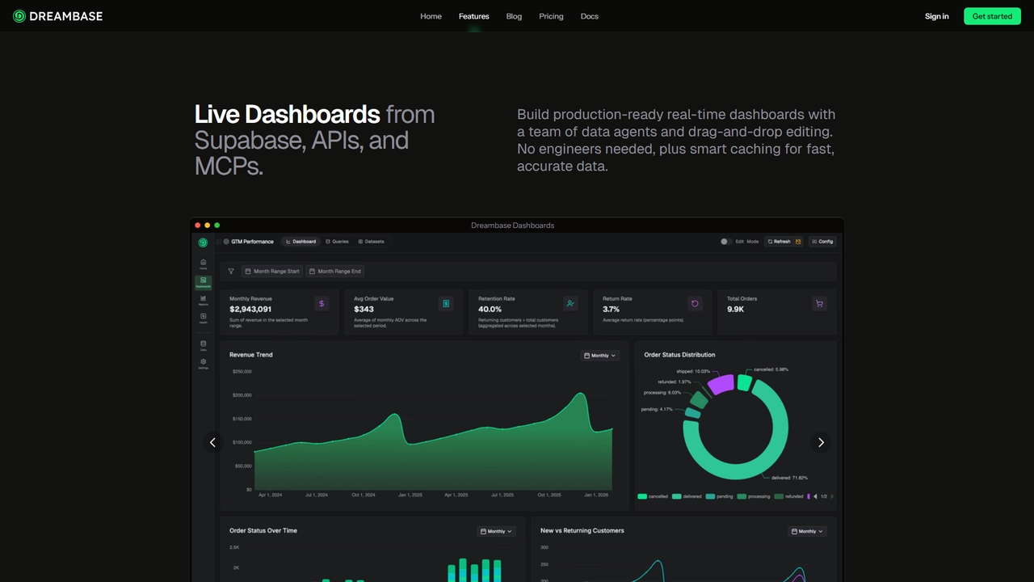This screenshot has width=1034, height=582.
Task: Click the filter funnel icon
Action: [231, 272]
